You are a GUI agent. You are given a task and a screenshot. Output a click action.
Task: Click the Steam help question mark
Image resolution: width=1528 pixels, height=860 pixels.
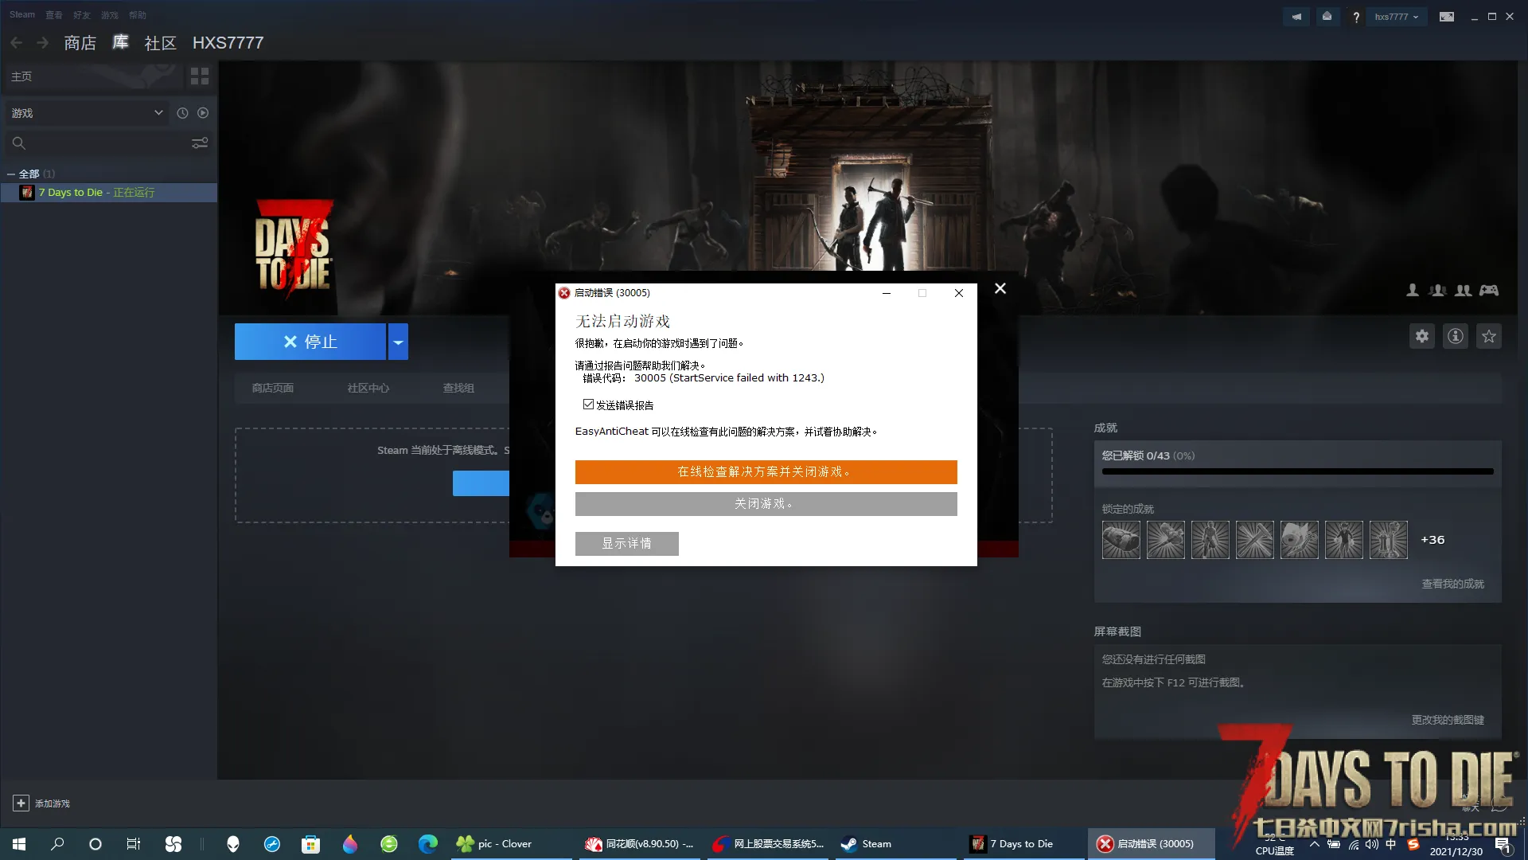coord(1356,17)
